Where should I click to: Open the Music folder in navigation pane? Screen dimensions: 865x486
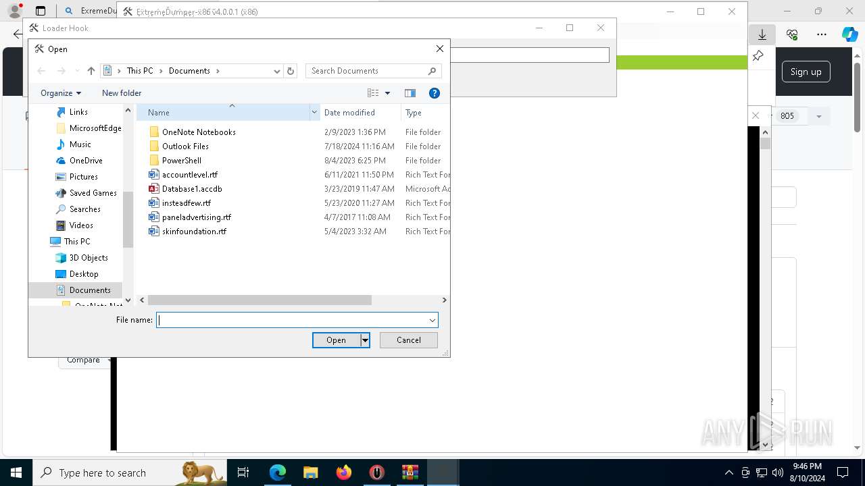80,144
